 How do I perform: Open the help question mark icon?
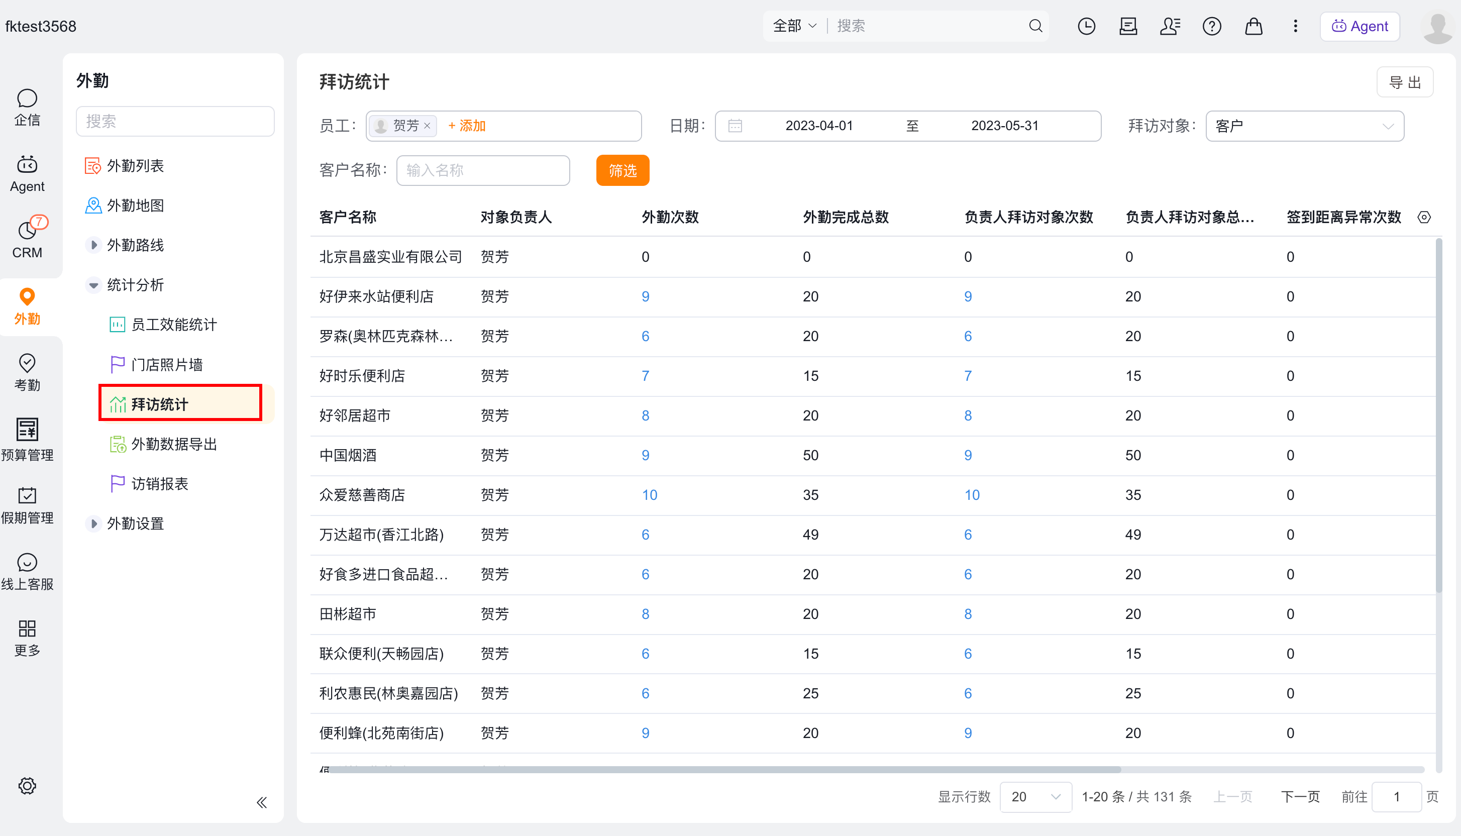tap(1211, 26)
